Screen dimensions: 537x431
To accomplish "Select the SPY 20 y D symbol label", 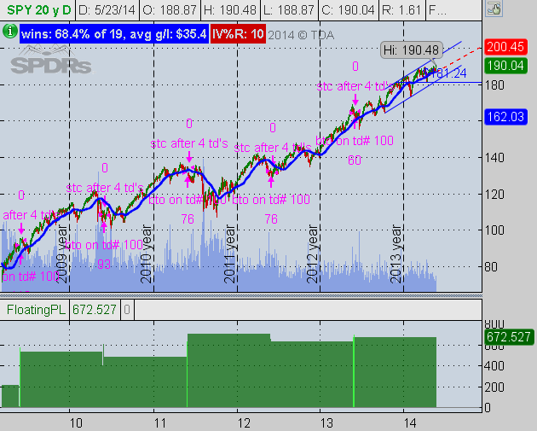I will point(39,10).
